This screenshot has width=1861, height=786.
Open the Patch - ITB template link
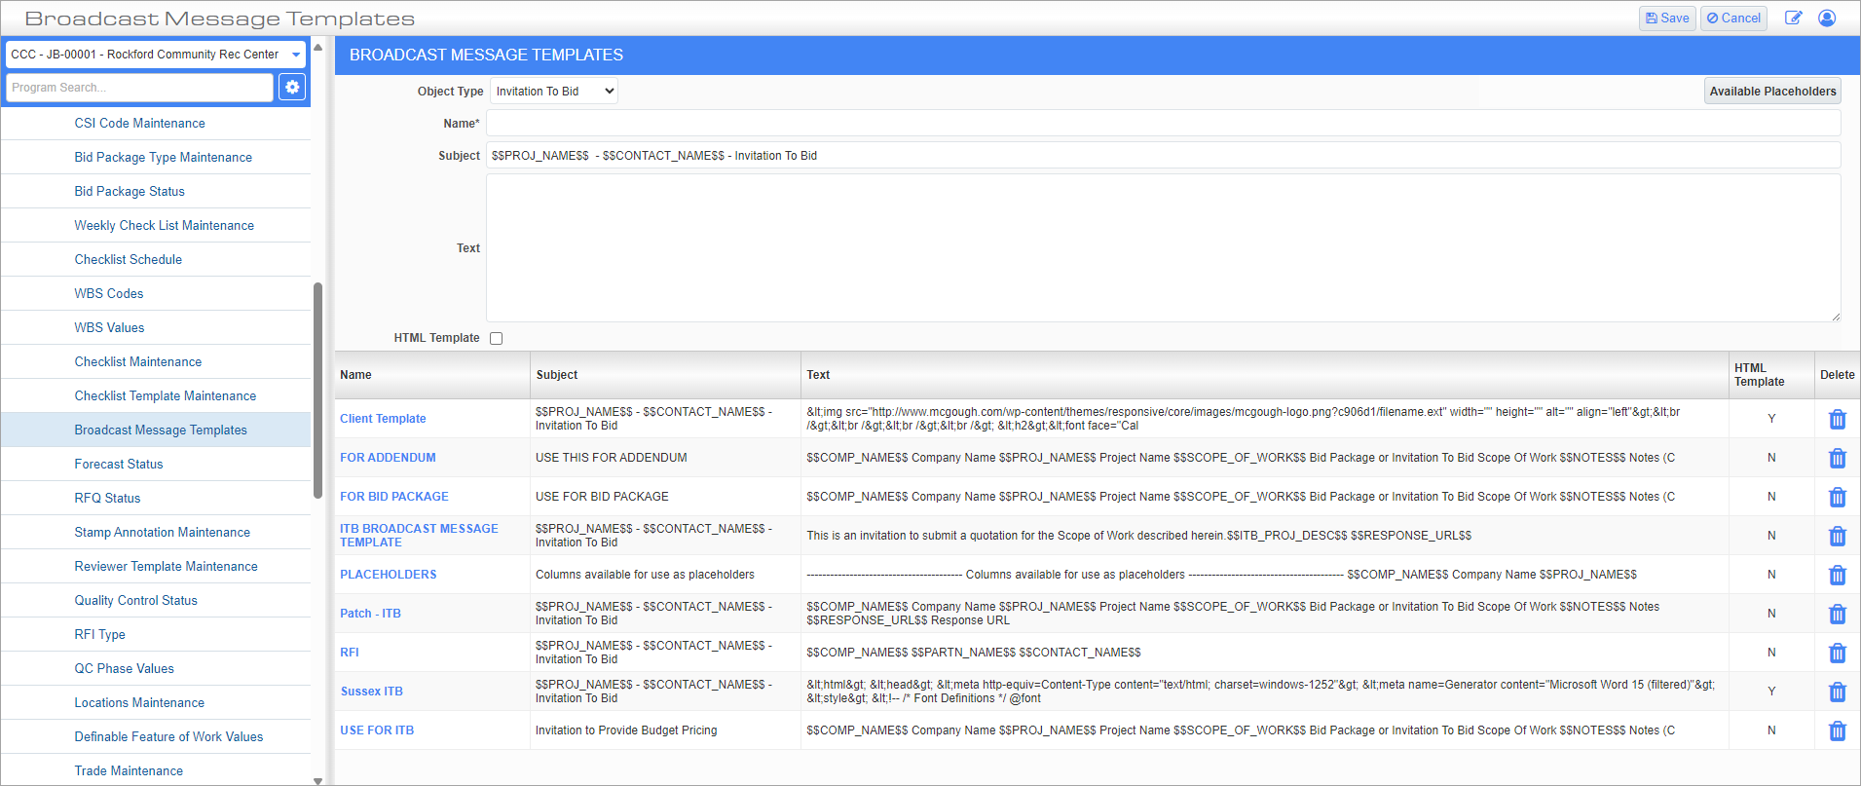click(x=370, y=614)
